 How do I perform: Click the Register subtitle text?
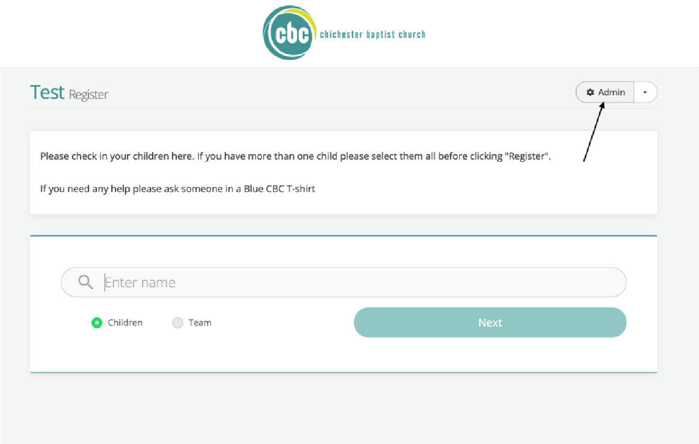pos(88,95)
